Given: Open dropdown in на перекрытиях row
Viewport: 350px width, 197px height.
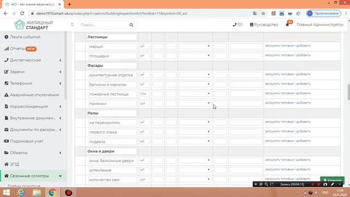Looking at the screenshot, I should click(195, 123).
